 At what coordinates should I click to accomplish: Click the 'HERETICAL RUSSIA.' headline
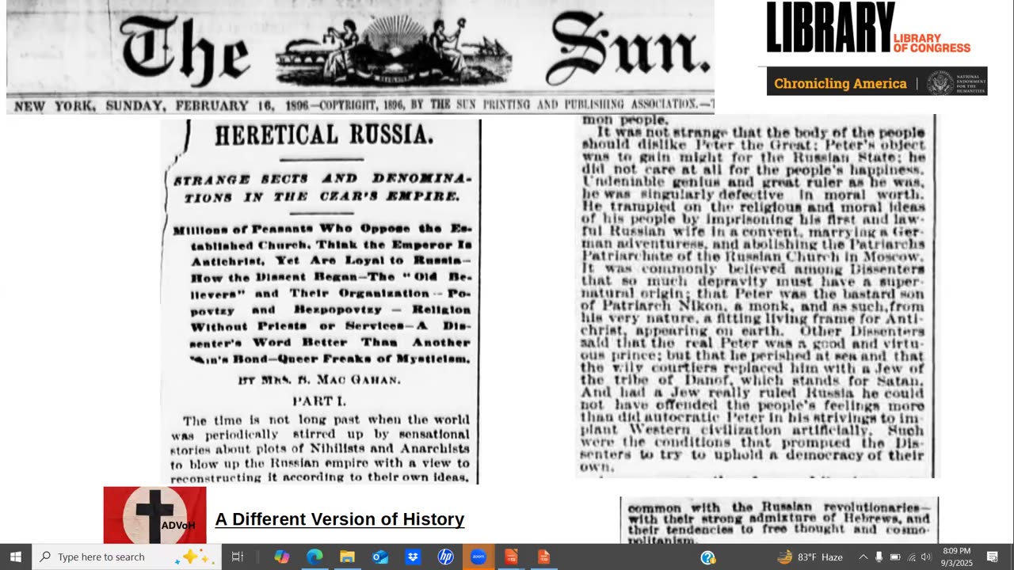pos(324,135)
